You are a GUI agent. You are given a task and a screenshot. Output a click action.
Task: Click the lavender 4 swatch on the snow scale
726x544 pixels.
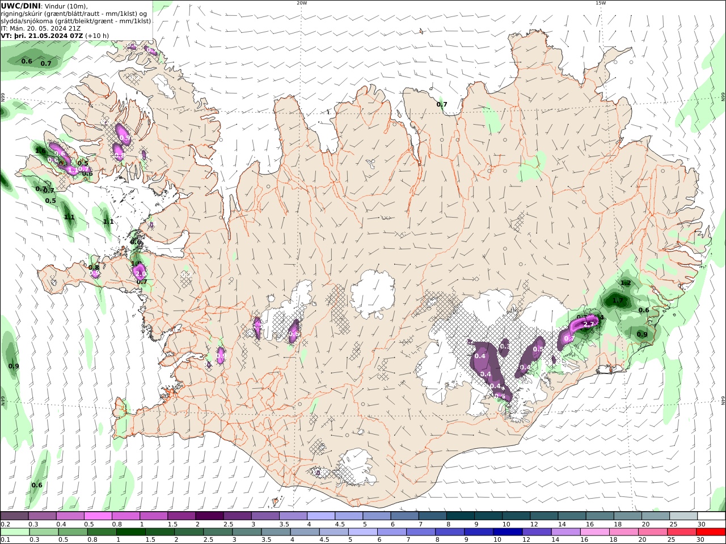point(321,516)
